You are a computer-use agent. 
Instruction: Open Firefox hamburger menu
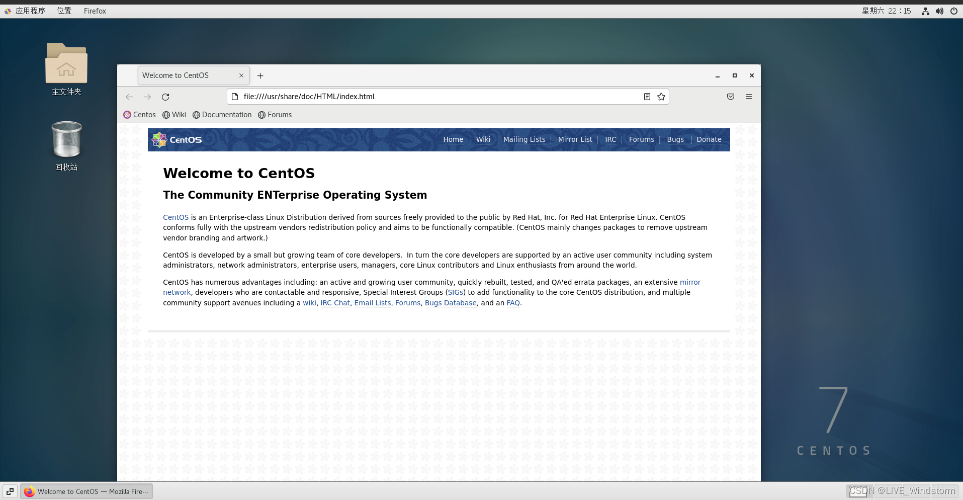click(x=749, y=97)
